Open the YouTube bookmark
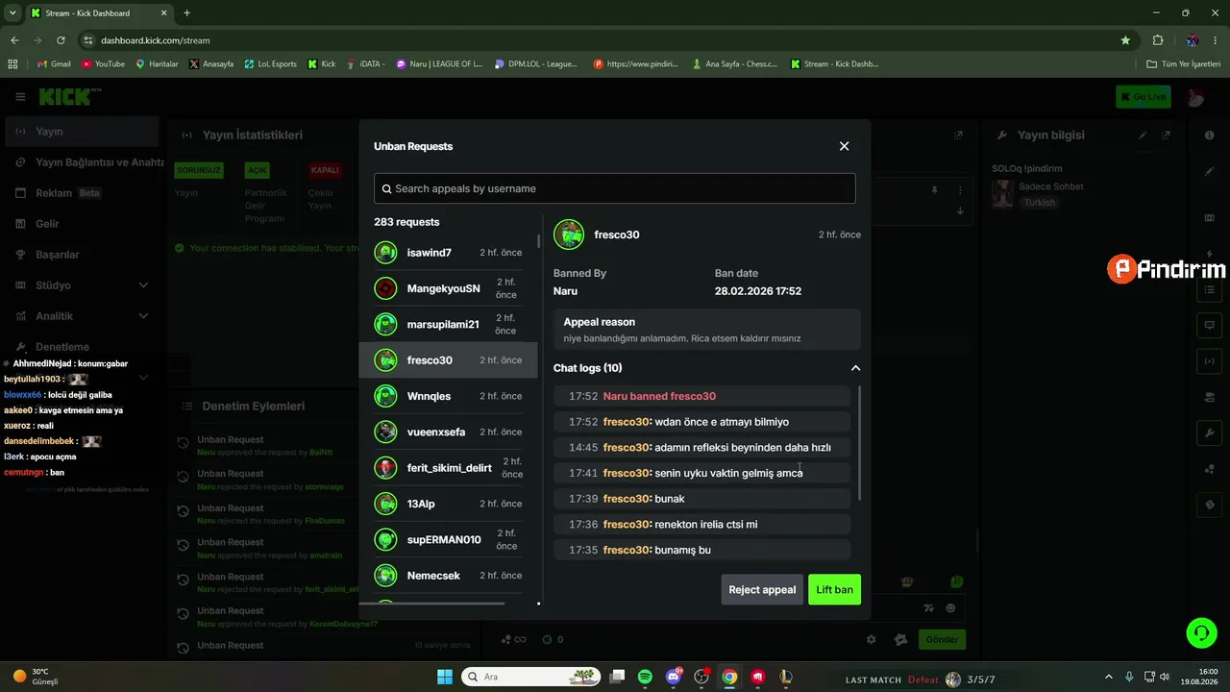Image resolution: width=1230 pixels, height=692 pixels. (x=103, y=64)
